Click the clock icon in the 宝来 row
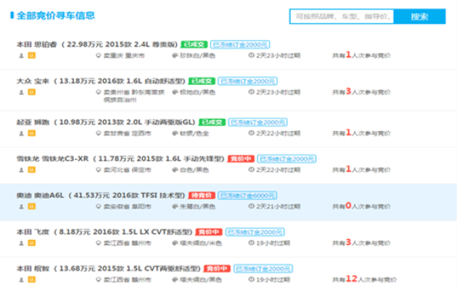457x291 pixels. click(x=251, y=92)
